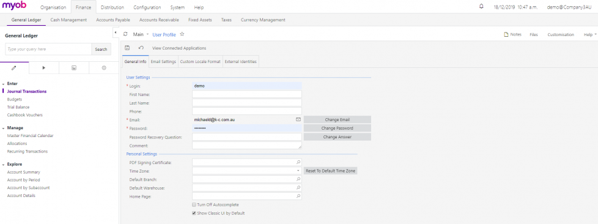Open the External Identities tab
The width and height of the screenshot is (598, 224).
click(241, 61)
